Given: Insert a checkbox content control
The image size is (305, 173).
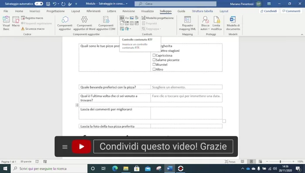Looking at the screenshot, I should [x=122, y=23].
